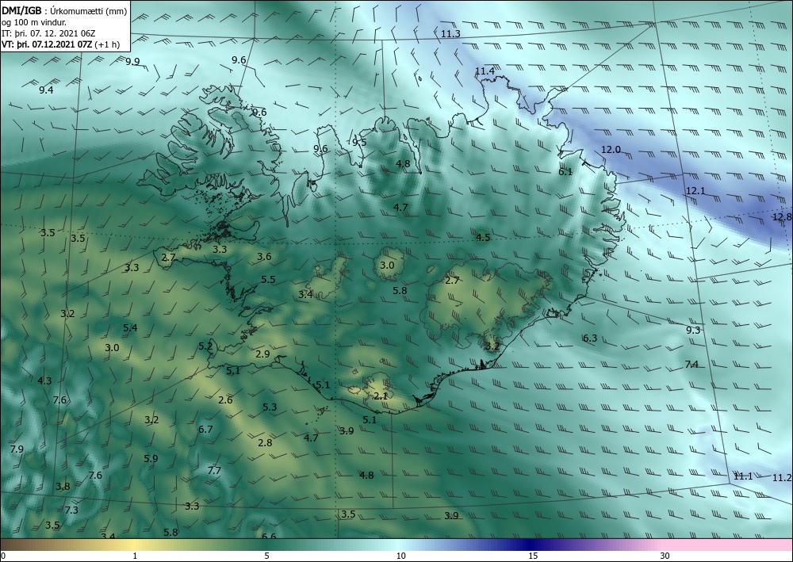Click the map value 7.9
The width and height of the screenshot is (793, 562).
(x=17, y=449)
